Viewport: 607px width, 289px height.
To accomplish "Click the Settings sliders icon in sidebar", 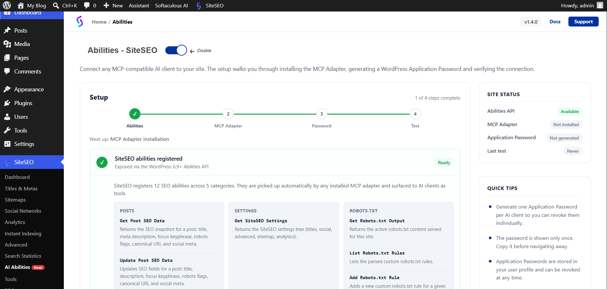I will click(x=7, y=144).
